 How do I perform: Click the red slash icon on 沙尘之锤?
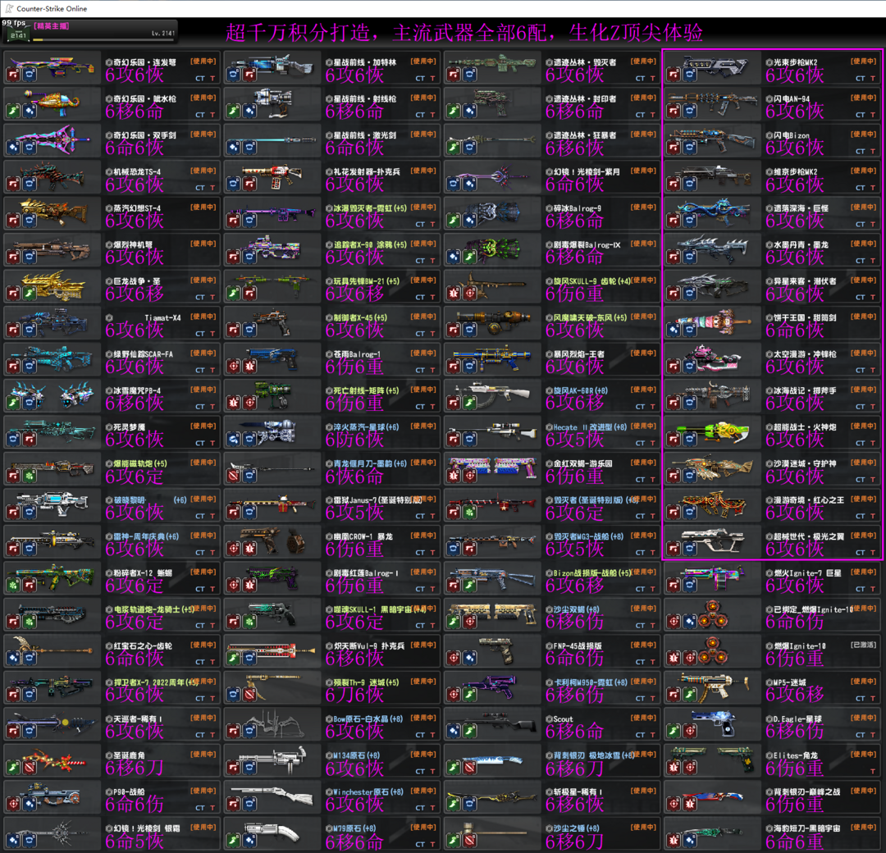(x=469, y=840)
